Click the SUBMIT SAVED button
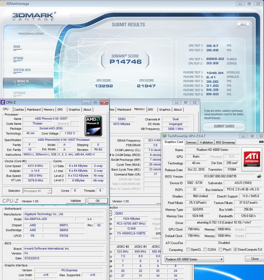264x280 pixels. coord(224,126)
